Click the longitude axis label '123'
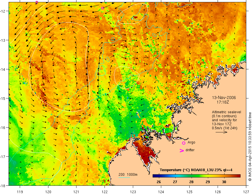The width and height of the screenshot is (252, 194). point(133,192)
